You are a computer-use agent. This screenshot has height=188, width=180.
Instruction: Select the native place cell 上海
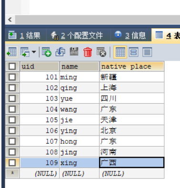[132, 88]
